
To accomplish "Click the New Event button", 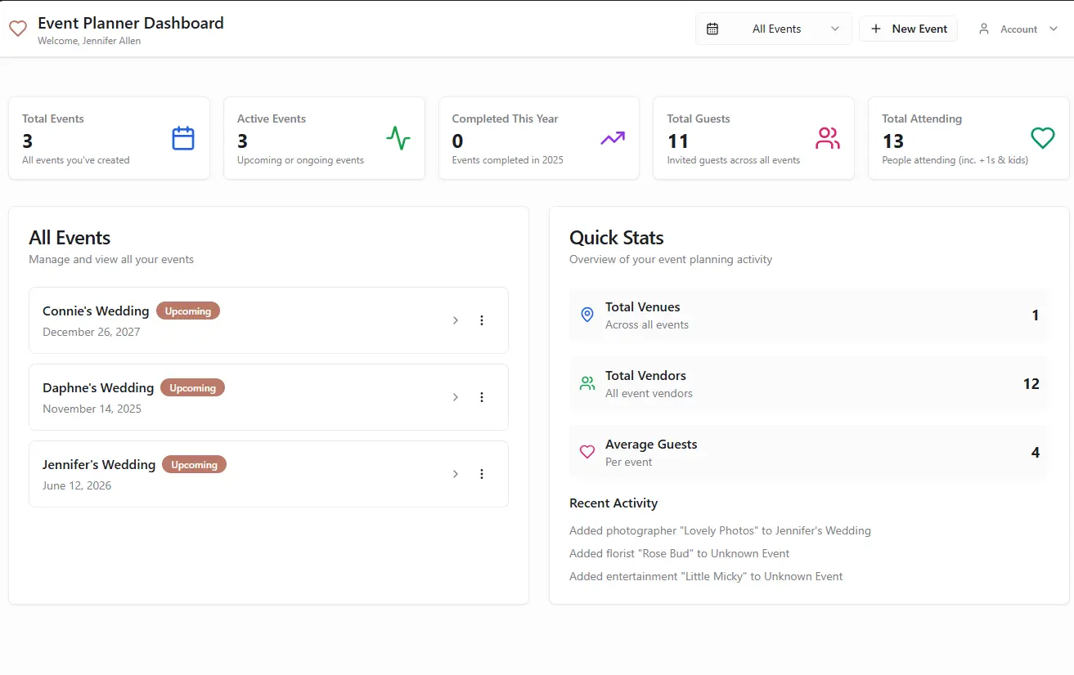I will click(x=908, y=29).
